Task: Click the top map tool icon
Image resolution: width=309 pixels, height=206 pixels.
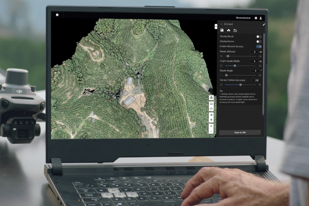Action: pyautogui.click(x=211, y=98)
